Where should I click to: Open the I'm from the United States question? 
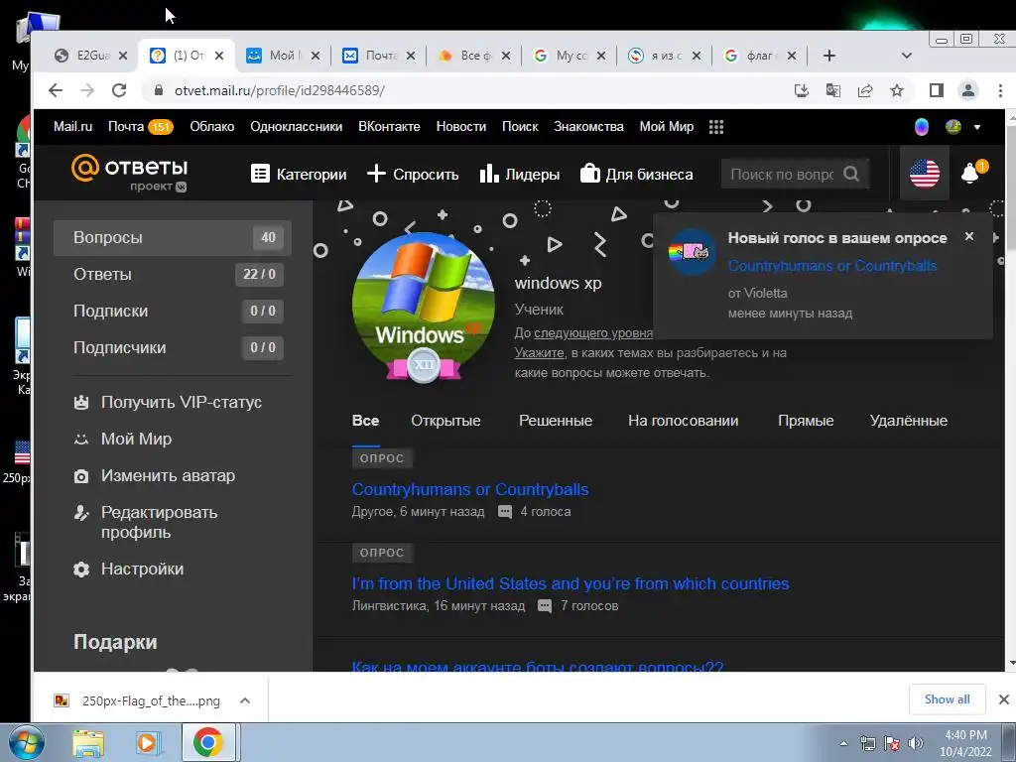[x=571, y=583]
